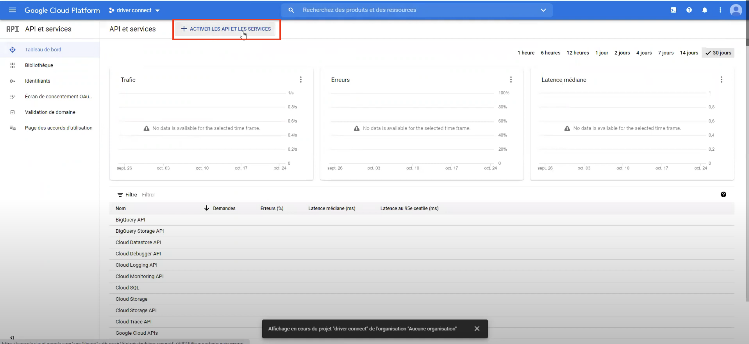Toggle the Demandes sort arrow
The height and width of the screenshot is (344, 749).
207,208
